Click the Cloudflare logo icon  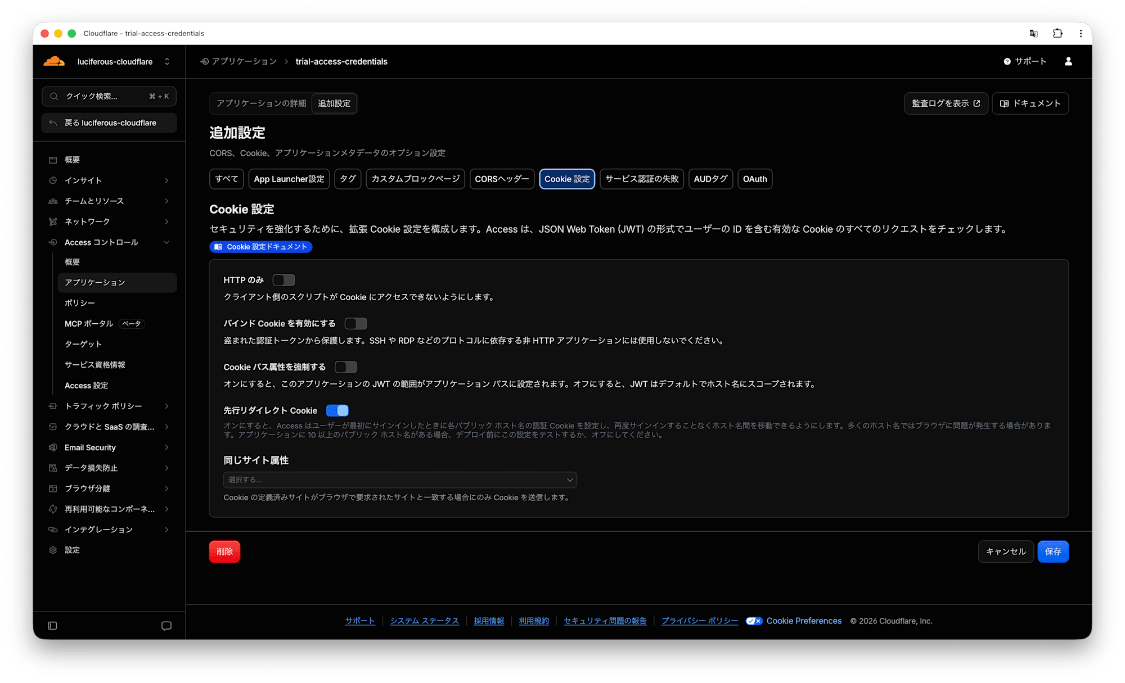[54, 61]
